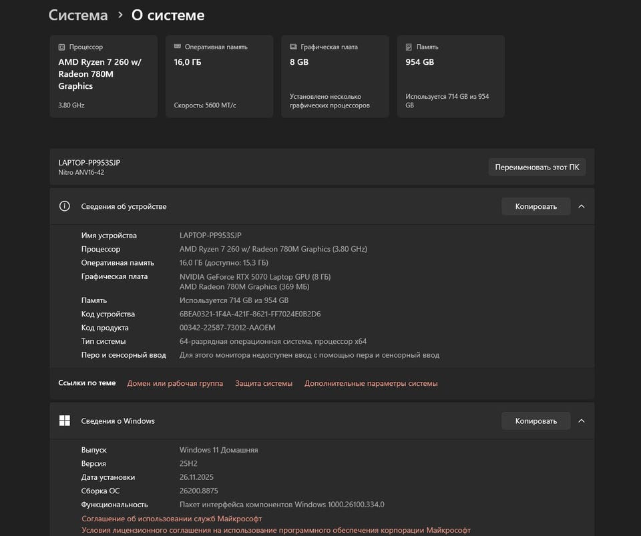
Task: Click the Тип системы label
Action: 103,341
